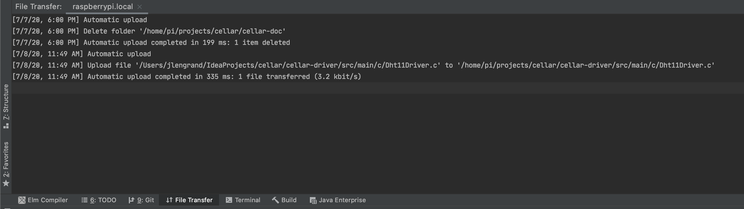Viewport: 744px width, 209px height.
Task: Click the Java Enterprise icon
Action: tap(313, 200)
